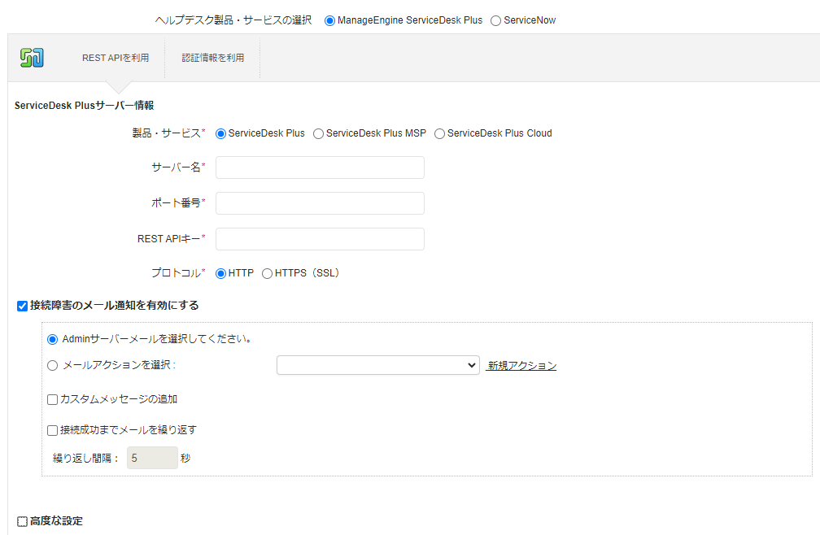Click the REST APIキー input field
Image resolution: width=820 pixels, height=535 pixels.
click(320, 239)
